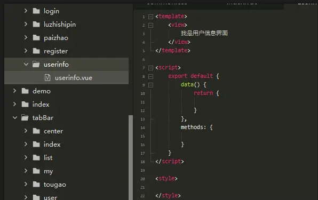Expand the paizhao folder chevron

(26, 37)
